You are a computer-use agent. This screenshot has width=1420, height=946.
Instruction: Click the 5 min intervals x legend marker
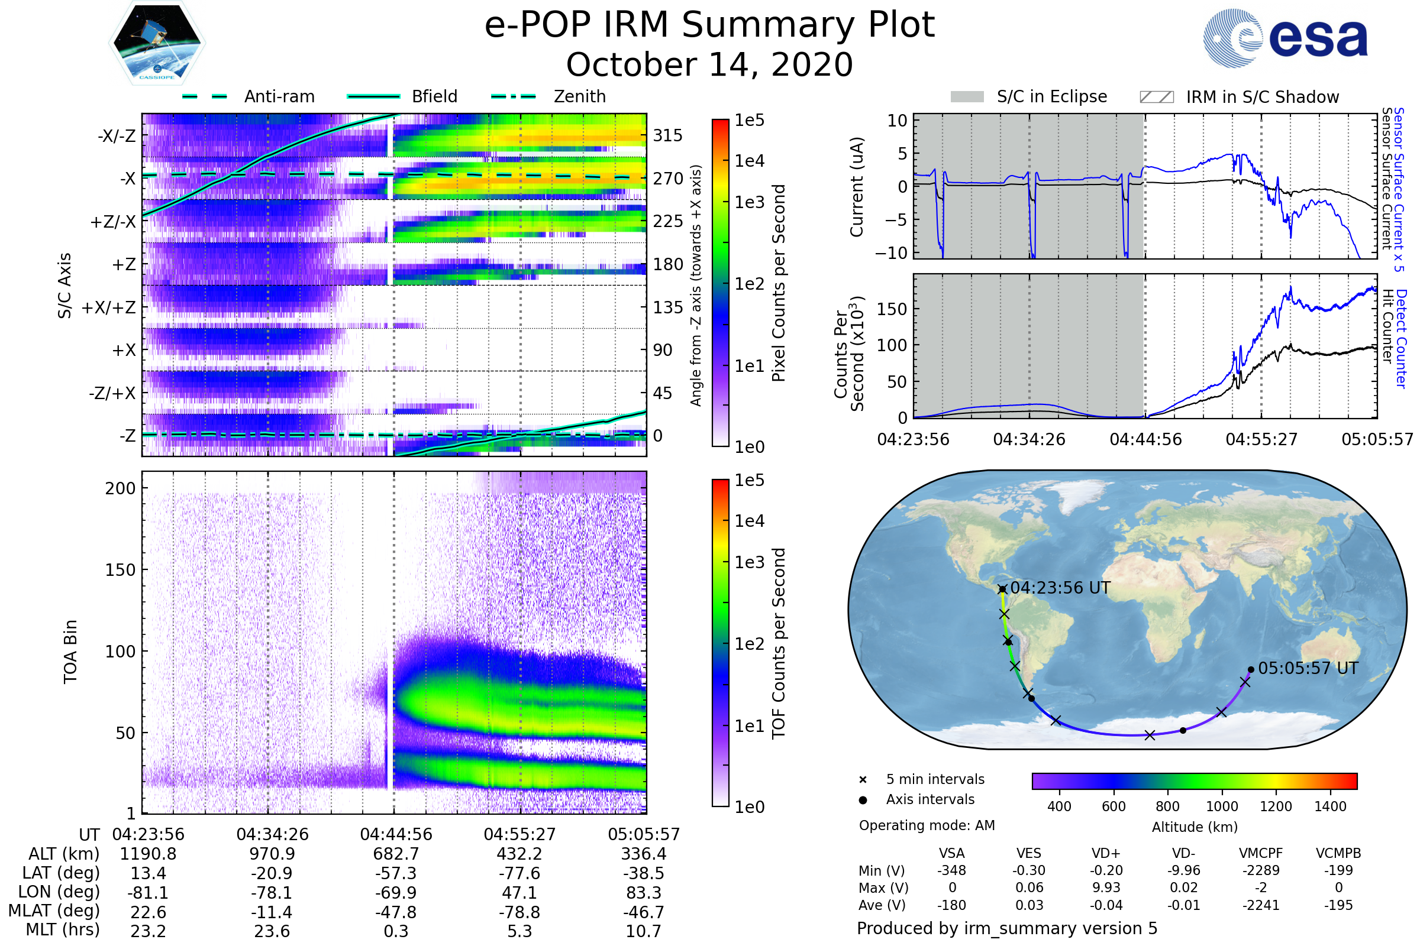863,780
